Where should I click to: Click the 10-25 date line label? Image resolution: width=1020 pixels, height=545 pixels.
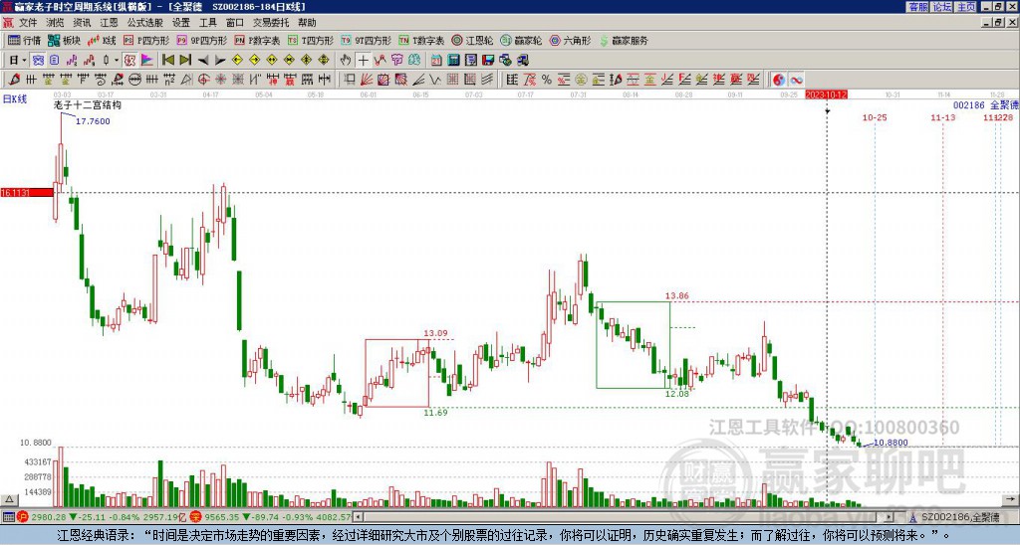(x=875, y=117)
